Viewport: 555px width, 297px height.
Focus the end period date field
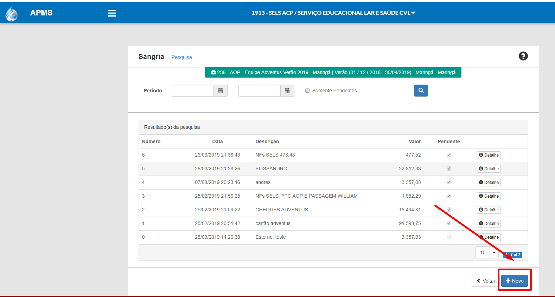coord(260,91)
